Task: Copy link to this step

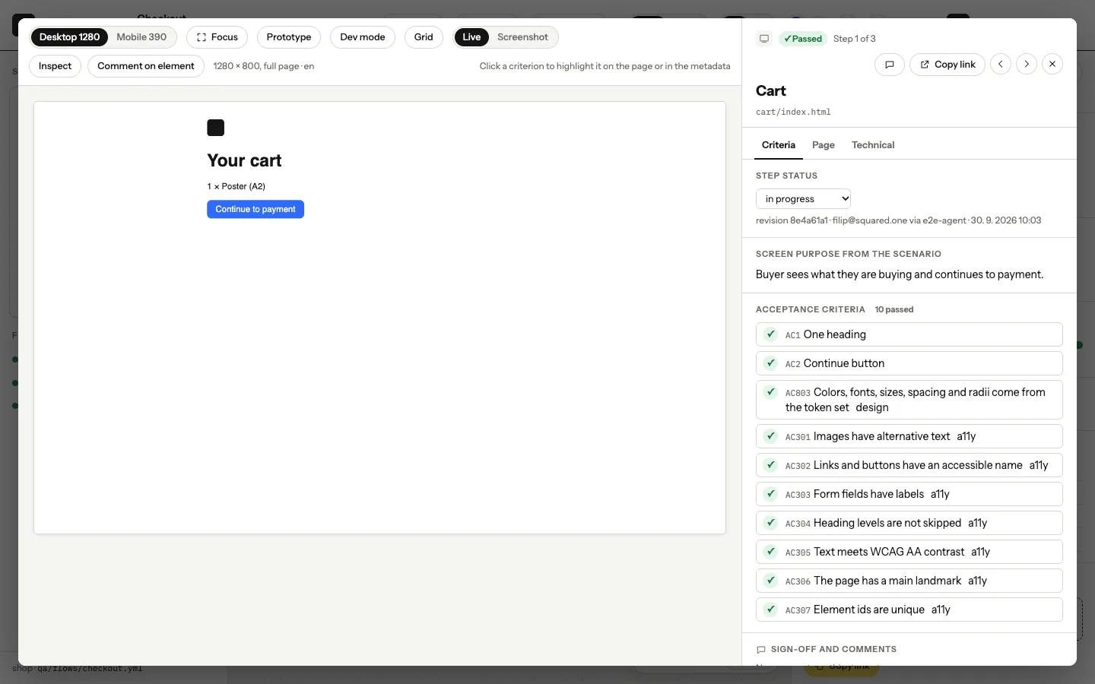Action: (x=947, y=65)
